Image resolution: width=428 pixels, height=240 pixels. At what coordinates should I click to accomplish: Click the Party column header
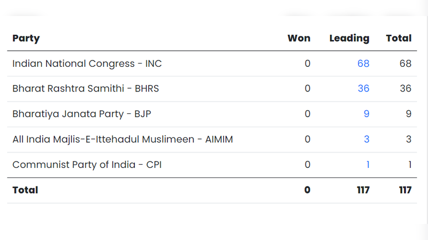click(x=26, y=38)
